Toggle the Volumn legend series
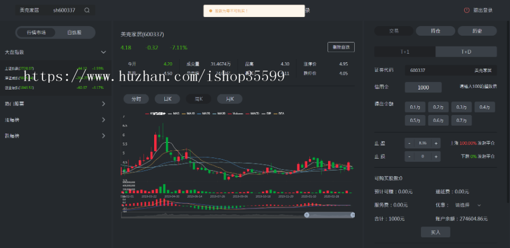The width and height of the screenshot is (510, 248). click(x=235, y=114)
